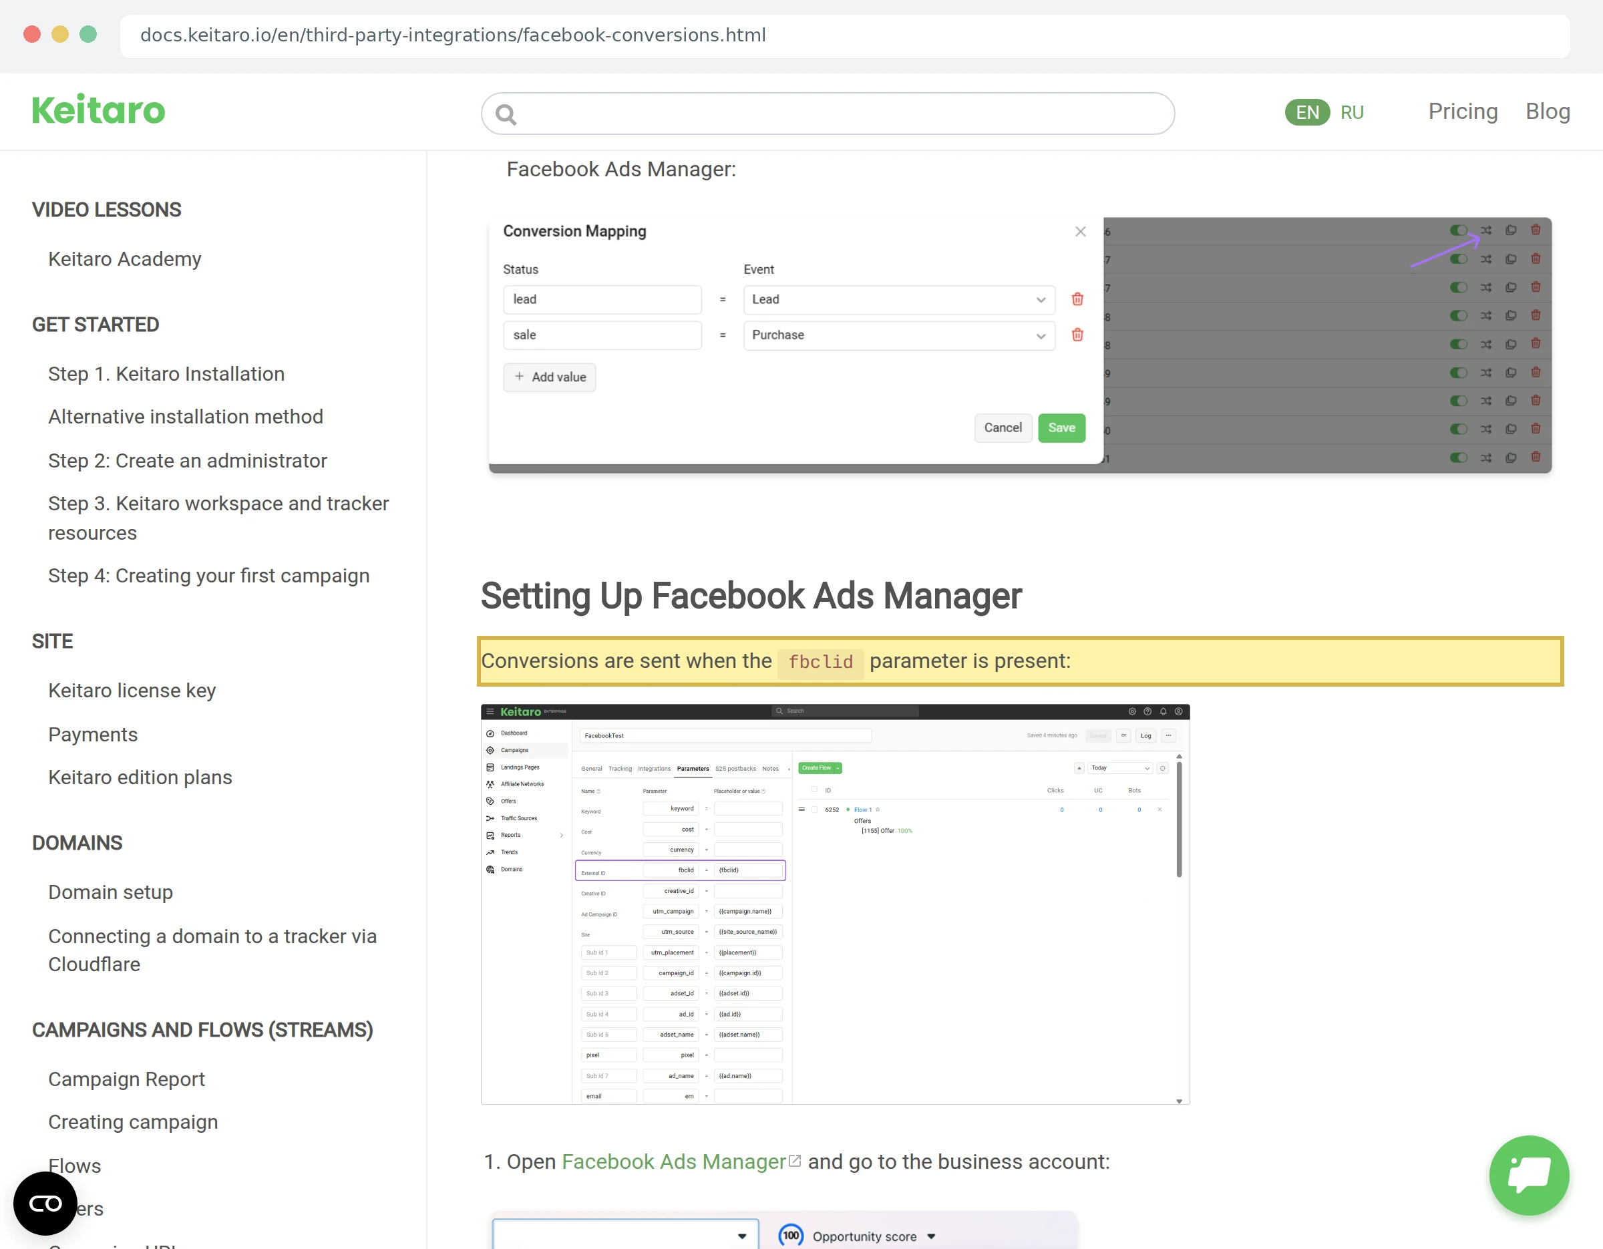1603x1249 pixels.
Task: Click external-link icon after Facebook Ads Manager
Action: (x=795, y=1161)
